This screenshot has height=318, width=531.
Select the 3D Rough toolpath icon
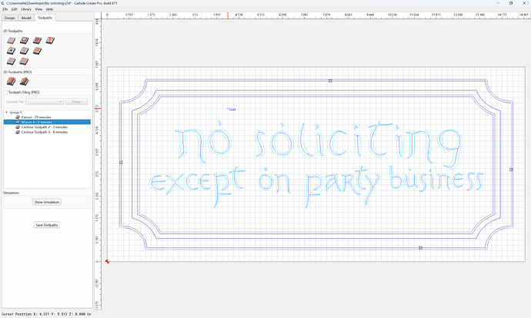12,81
